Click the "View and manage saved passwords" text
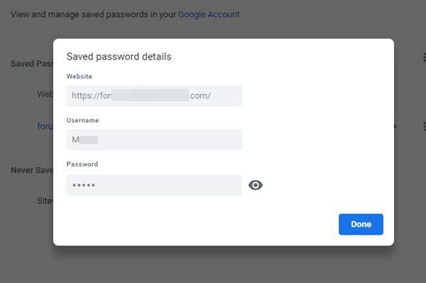Screen dimensions: 426x283 click(93, 14)
